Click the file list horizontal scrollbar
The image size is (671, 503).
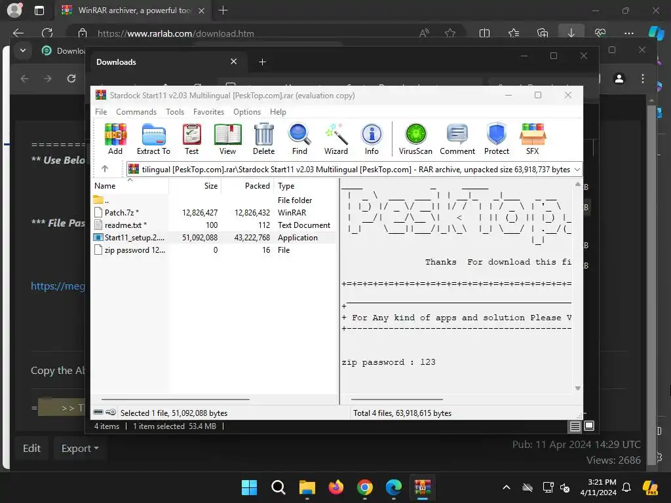pos(174,400)
